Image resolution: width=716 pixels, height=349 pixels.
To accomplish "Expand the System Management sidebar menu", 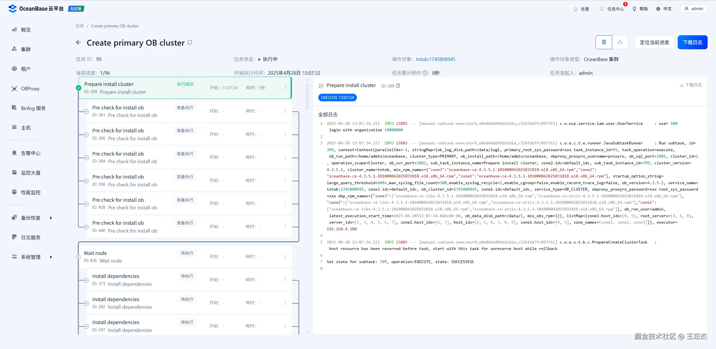I will [x=31, y=257].
